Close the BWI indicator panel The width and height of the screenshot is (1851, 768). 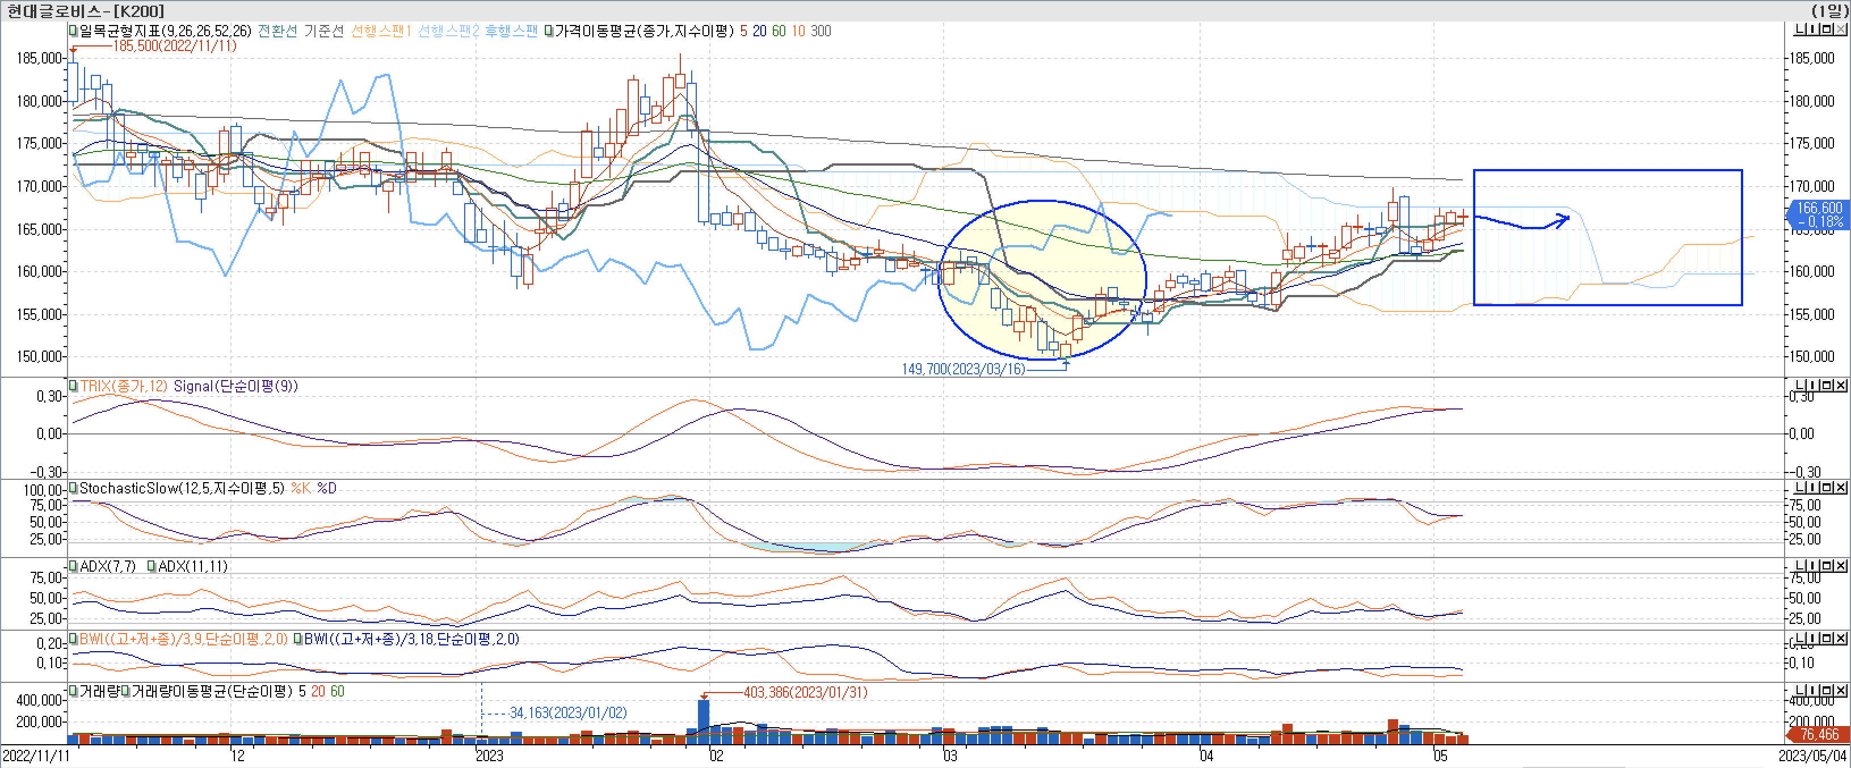[1841, 639]
